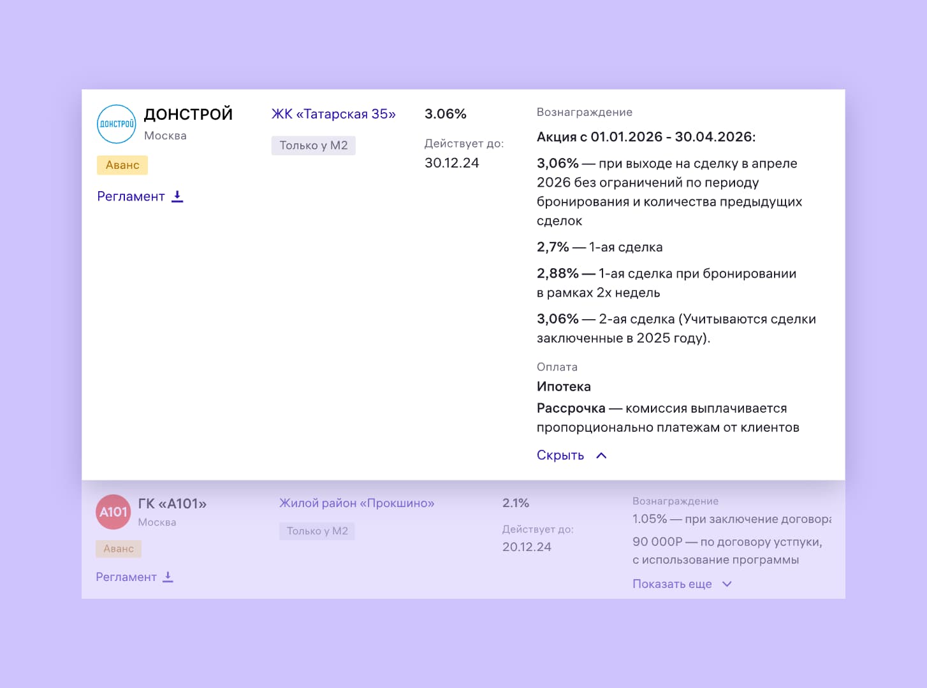Screen dimensions: 927x688
Task: Click the Оплата section label
Action: tap(557, 367)
